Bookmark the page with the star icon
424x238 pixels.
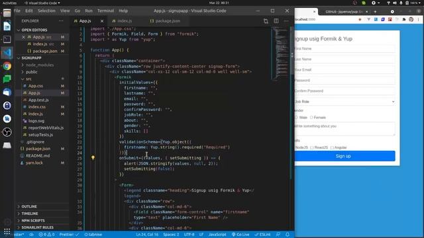(360, 19)
